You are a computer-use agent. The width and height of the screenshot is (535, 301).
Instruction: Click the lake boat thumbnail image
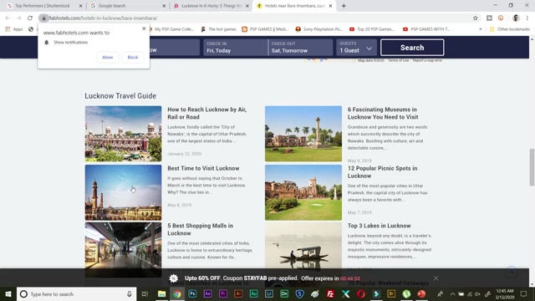pos(303,246)
